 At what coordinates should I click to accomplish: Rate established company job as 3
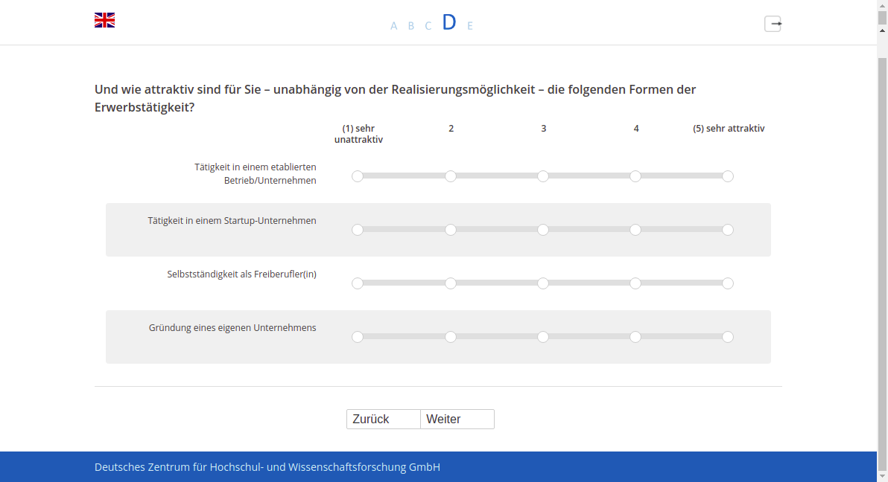(x=542, y=176)
